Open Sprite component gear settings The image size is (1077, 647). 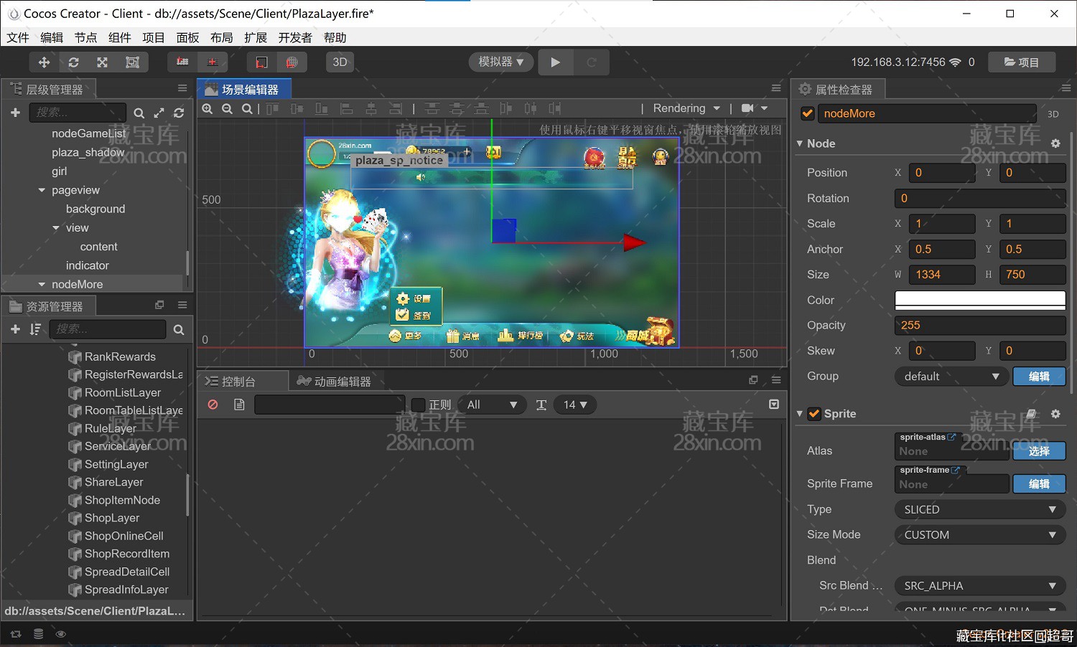(x=1055, y=414)
